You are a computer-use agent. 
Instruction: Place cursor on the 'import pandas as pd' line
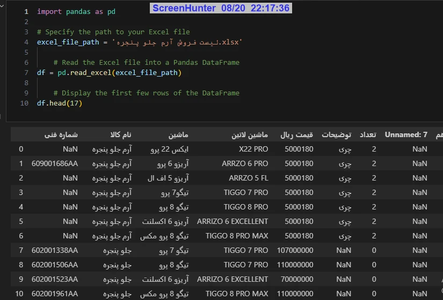pyautogui.click(x=76, y=11)
